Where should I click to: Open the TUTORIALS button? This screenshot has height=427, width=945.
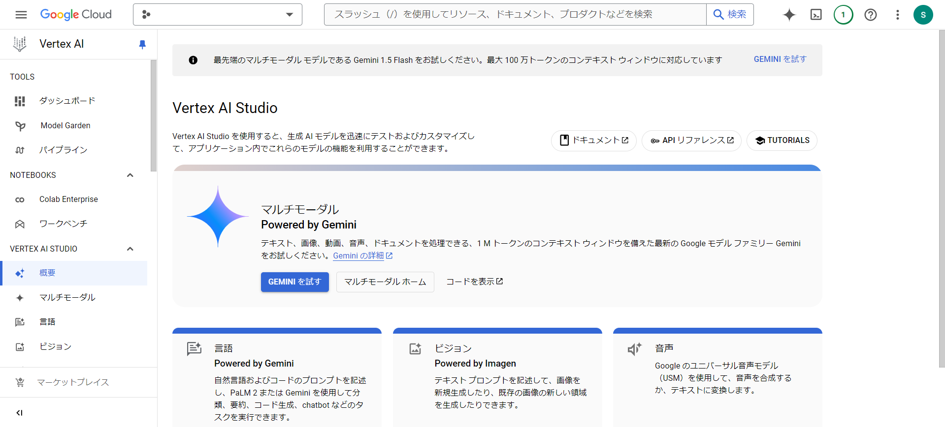click(x=782, y=141)
